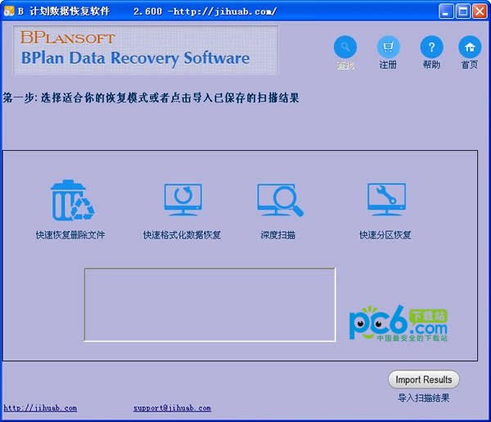Click the 导入扫描结果 label
Image resolution: width=491 pixels, height=422 pixels.
[x=423, y=398]
